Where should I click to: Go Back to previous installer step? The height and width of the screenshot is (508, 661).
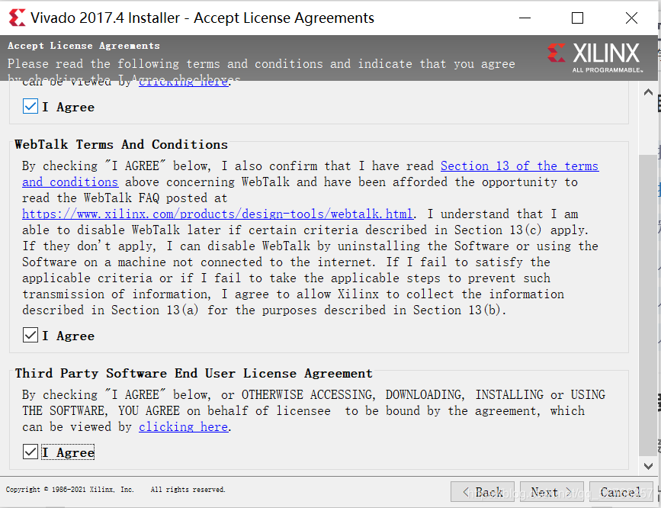coord(483,492)
